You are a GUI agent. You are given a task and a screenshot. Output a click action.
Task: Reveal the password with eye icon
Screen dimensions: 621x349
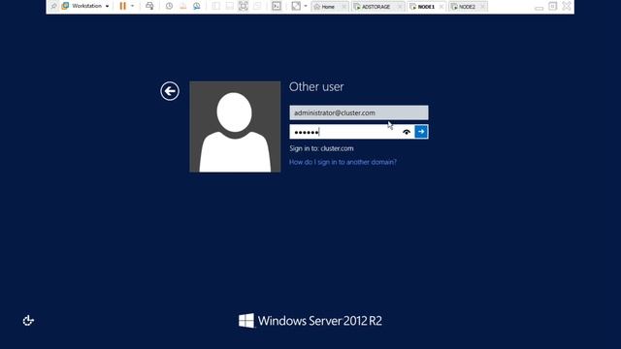click(x=407, y=132)
